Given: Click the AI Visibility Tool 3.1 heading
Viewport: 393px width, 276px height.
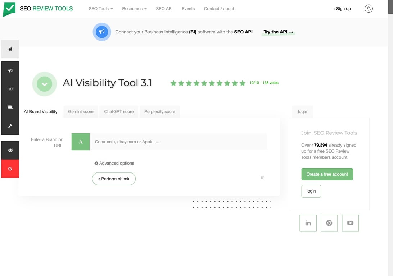Looking at the screenshot, I should (107, 83).
